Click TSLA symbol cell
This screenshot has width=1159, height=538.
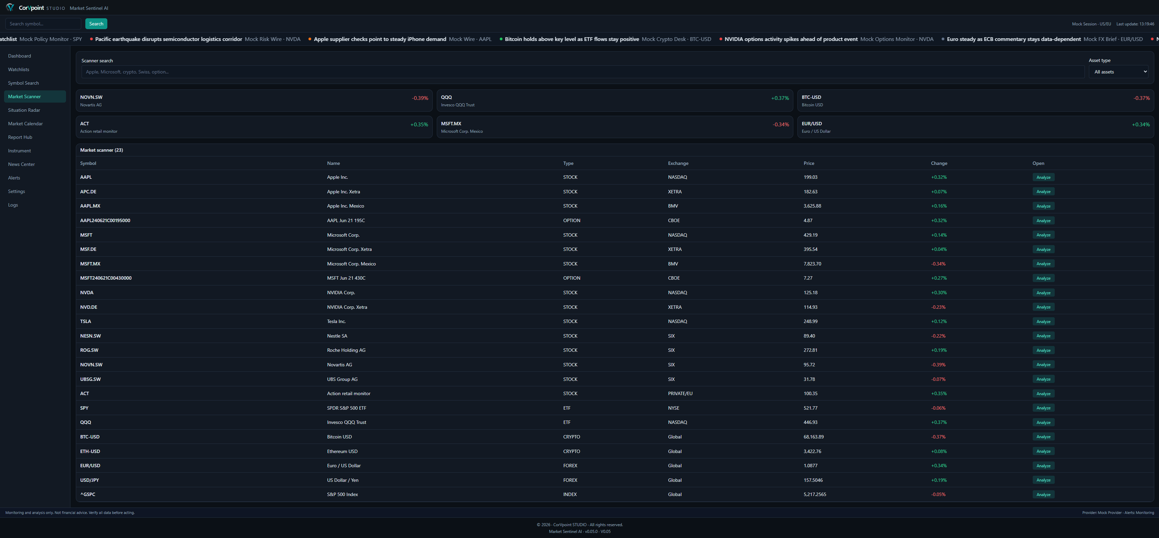[85, 322]
